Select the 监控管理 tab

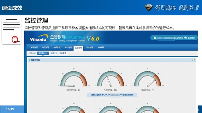coord(78,48)
